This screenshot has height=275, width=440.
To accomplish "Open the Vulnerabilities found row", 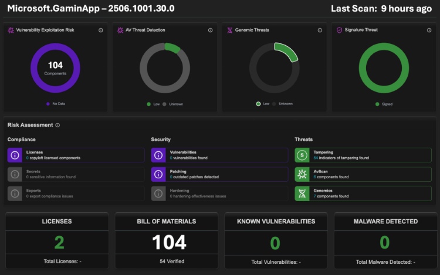I will [219, 155].
